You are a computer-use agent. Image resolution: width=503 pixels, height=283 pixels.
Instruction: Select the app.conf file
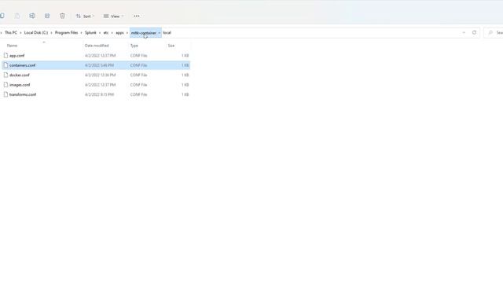coord(17,56)
